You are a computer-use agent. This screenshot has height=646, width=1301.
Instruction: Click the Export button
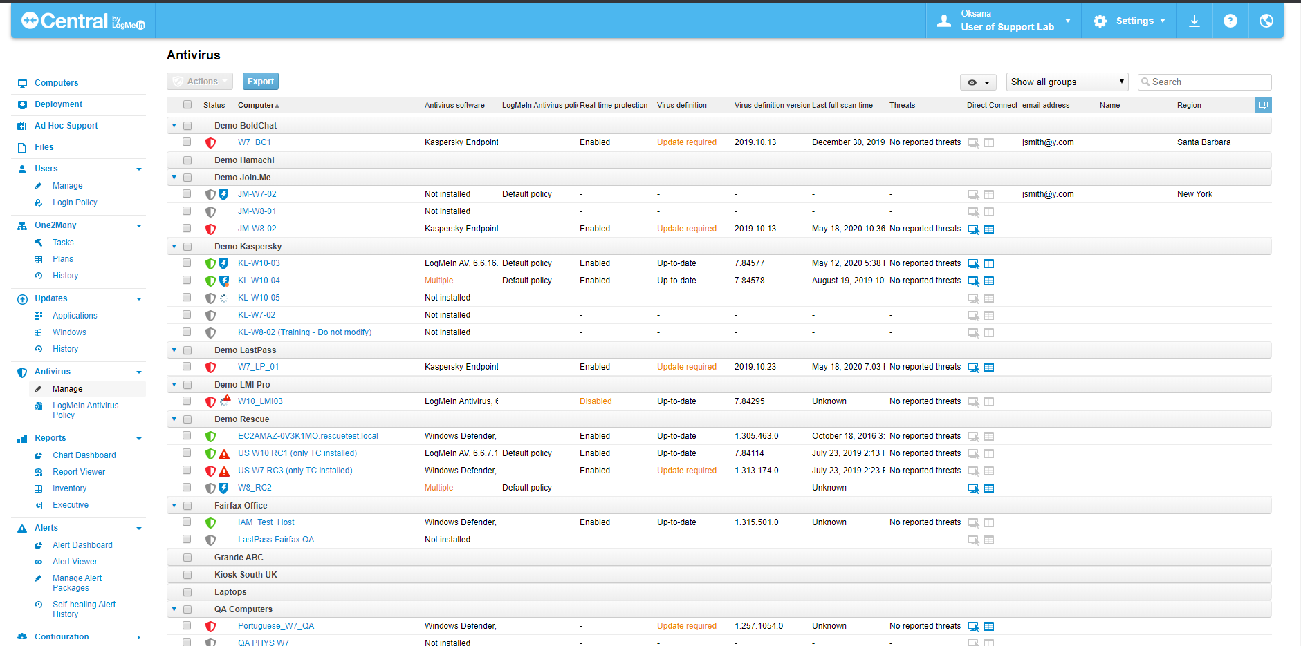click(261, 82)
